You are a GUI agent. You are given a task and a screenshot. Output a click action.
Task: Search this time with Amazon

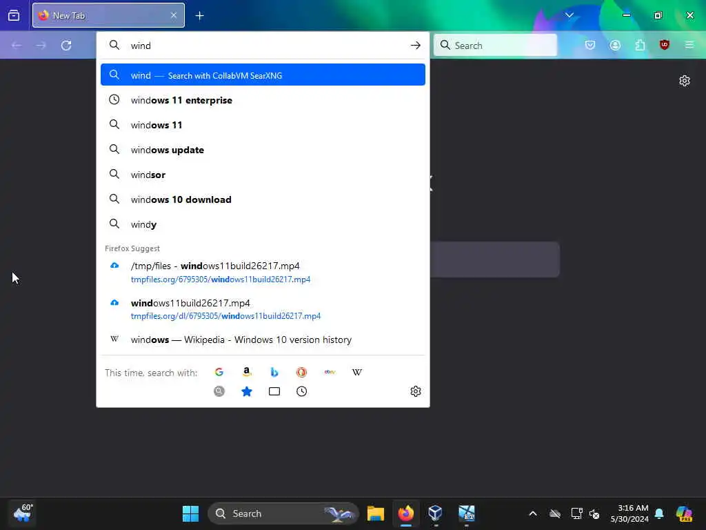(247, 372)
